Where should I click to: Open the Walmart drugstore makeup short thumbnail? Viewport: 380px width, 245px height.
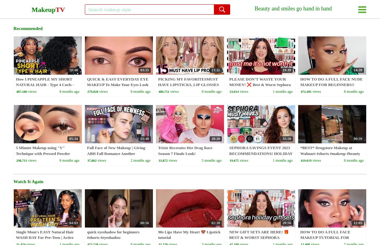coord(332,124)
